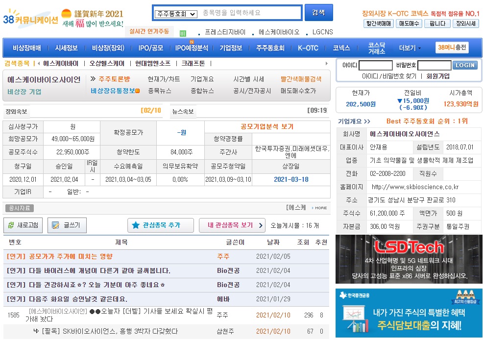Open 기업정보 navigation item

click(231, 48)
